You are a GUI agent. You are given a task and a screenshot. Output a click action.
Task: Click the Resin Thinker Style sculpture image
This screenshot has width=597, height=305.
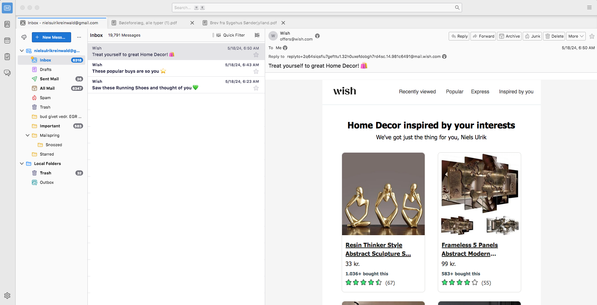point(383,194)
